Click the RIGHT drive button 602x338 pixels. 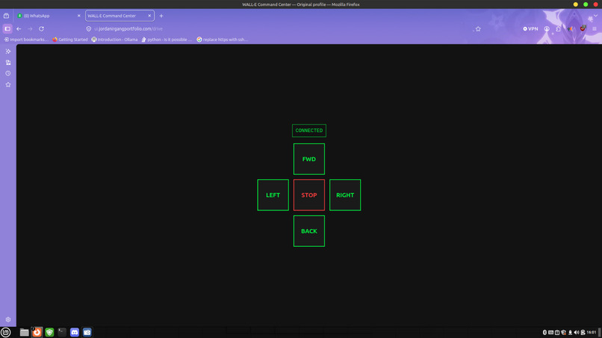click(x=345, y=195)
